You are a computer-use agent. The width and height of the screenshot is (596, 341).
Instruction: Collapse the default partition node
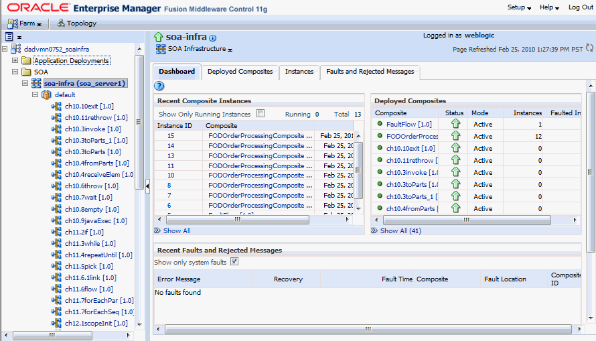coord(35,94)
